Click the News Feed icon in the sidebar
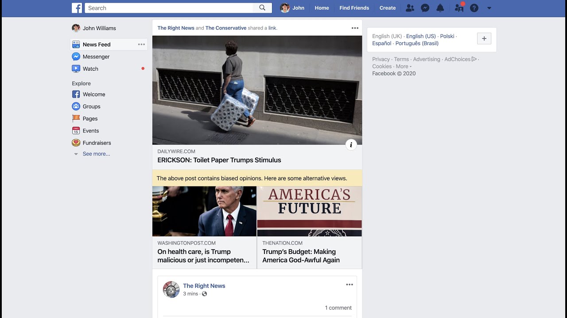This screenshot has width=567, height=318. coord(76,45)
